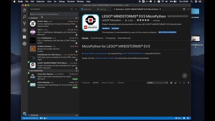215x121 pixels.
Task: Install the Azure Dev Spaces extension
Action: (75, 79)
